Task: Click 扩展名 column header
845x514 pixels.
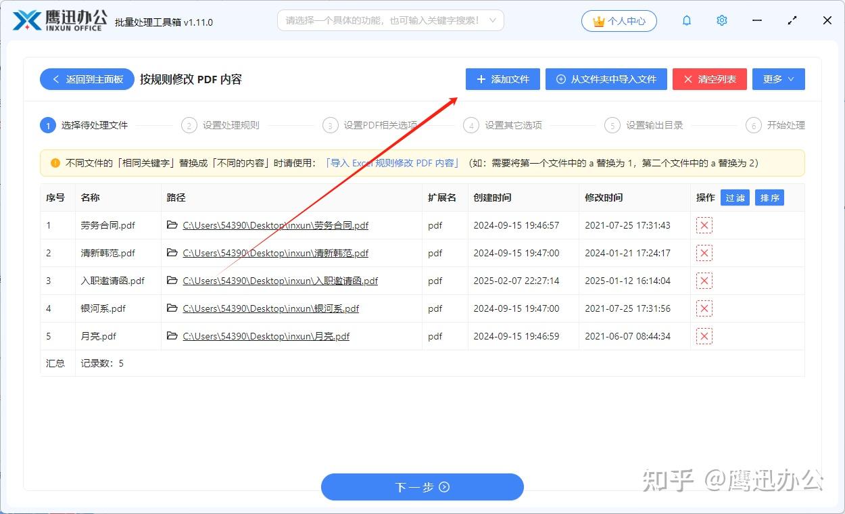Action: [x=442, y=197]
